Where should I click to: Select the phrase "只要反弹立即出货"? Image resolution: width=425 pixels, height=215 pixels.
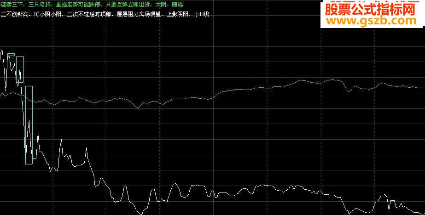pyautogui.click(x=128, y=5)
